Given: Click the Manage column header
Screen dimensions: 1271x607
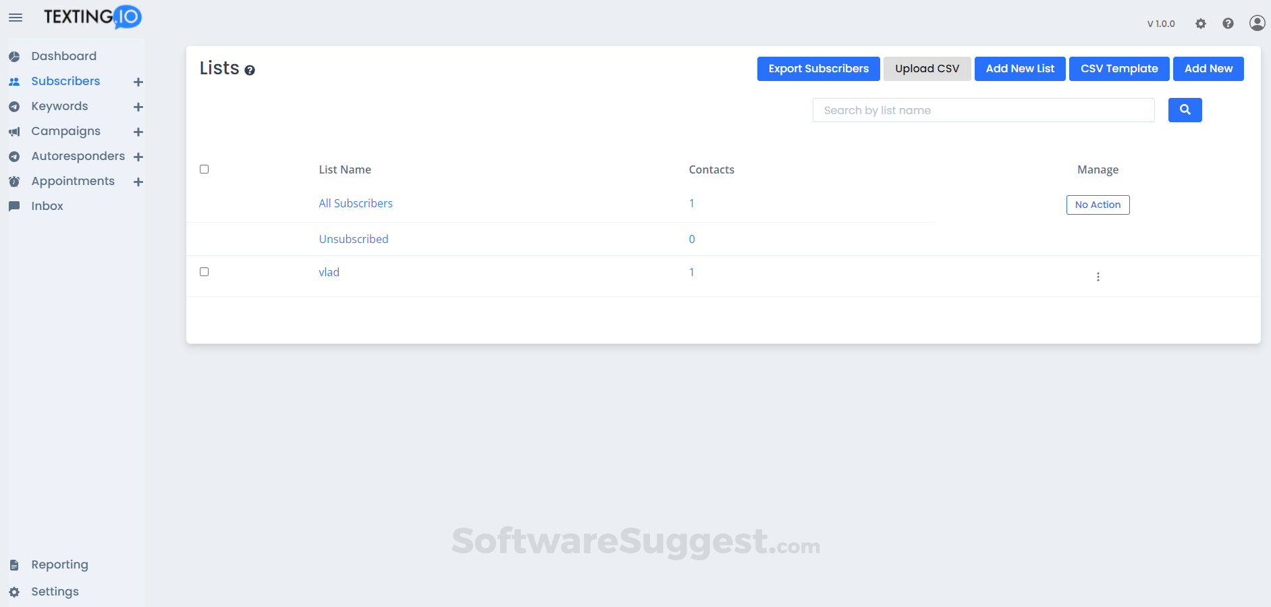Looking at the screenshot, I should [x=1098, y=169].
